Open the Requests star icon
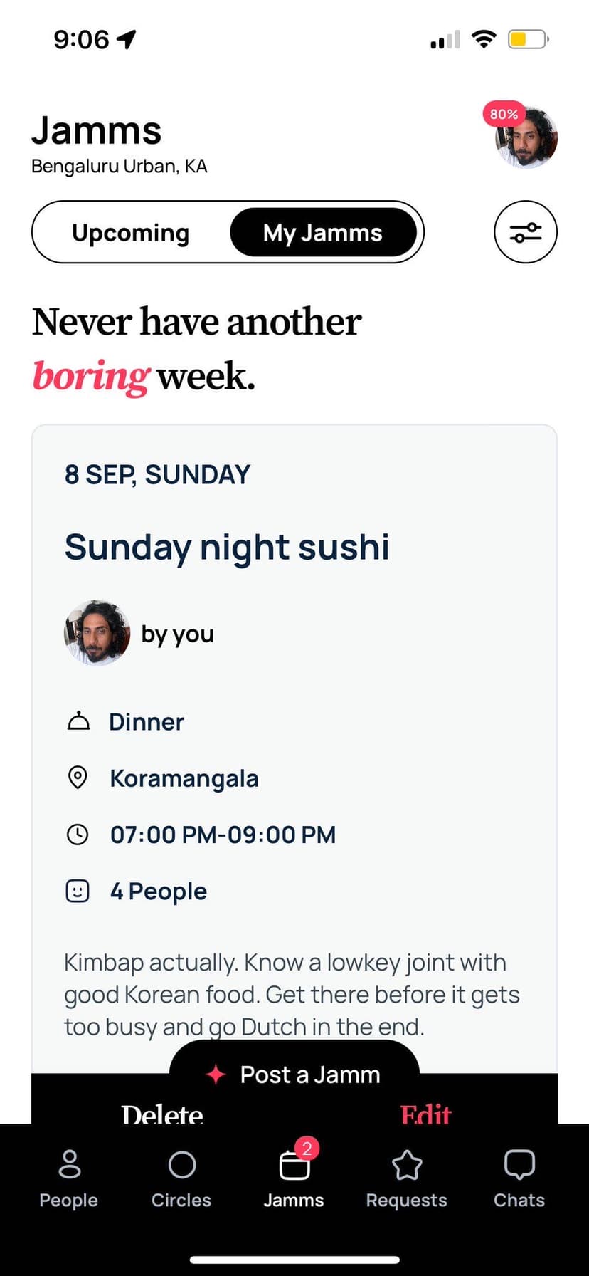Image resolution: width=589 pixels, height=1276 pixels. [407, 1166]
